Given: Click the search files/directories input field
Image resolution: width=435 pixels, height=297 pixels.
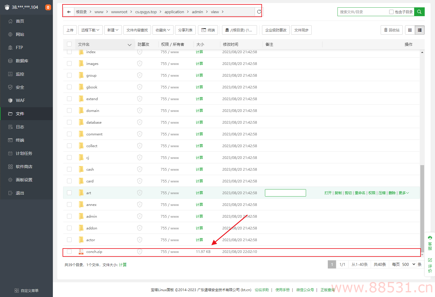Looking at the screenshot, I should click(x=363, y=12).
